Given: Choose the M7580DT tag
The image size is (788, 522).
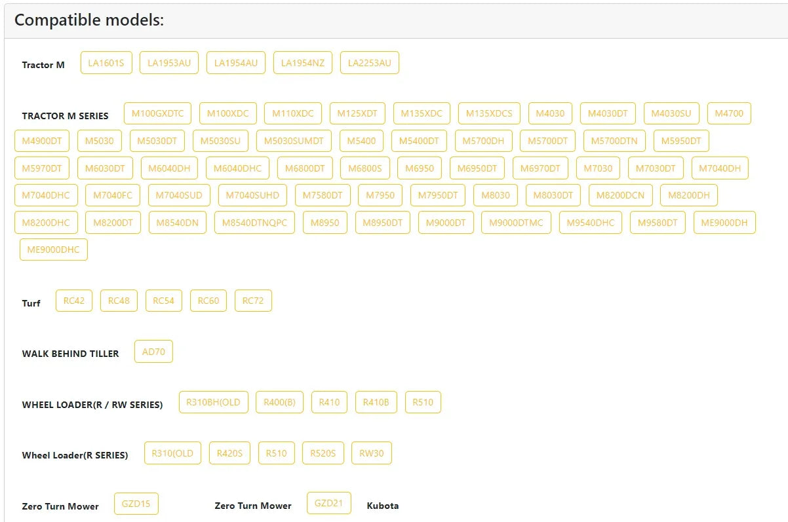Looking at the screenshot, I should tap(323, 195).
